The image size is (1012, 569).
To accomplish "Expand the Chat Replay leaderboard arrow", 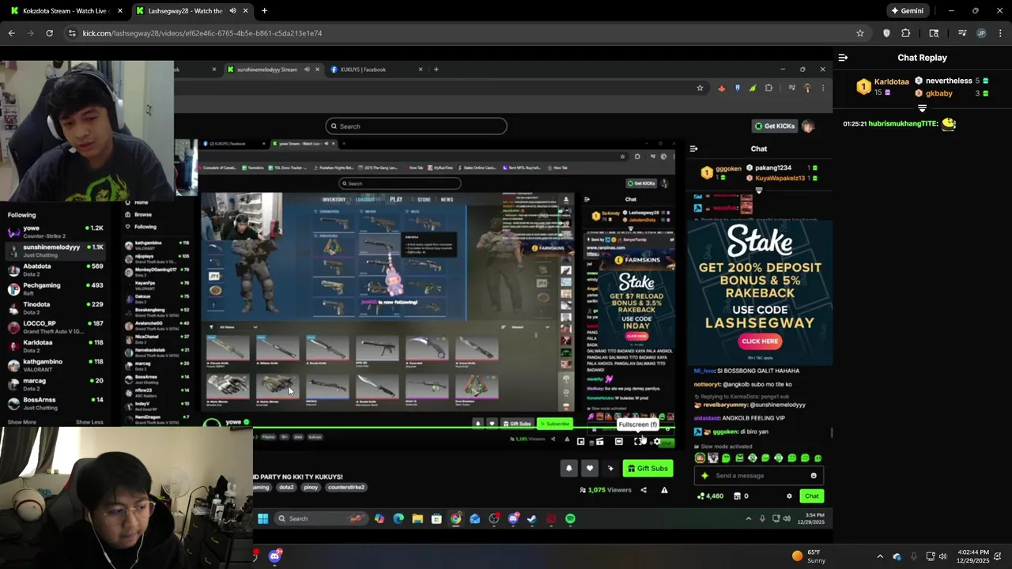I will (922, 107).
